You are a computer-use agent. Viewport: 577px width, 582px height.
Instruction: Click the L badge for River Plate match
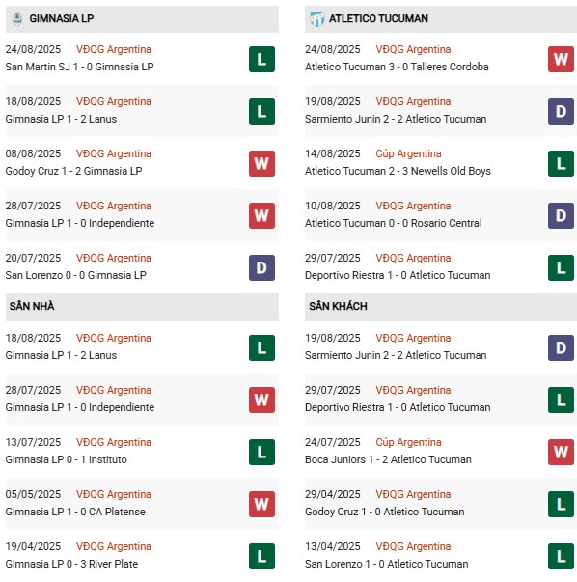click(261, 556)
